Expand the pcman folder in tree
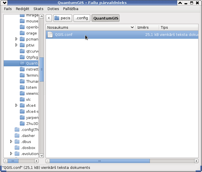The width and height of the screenshot is (202, 172). 16,39
